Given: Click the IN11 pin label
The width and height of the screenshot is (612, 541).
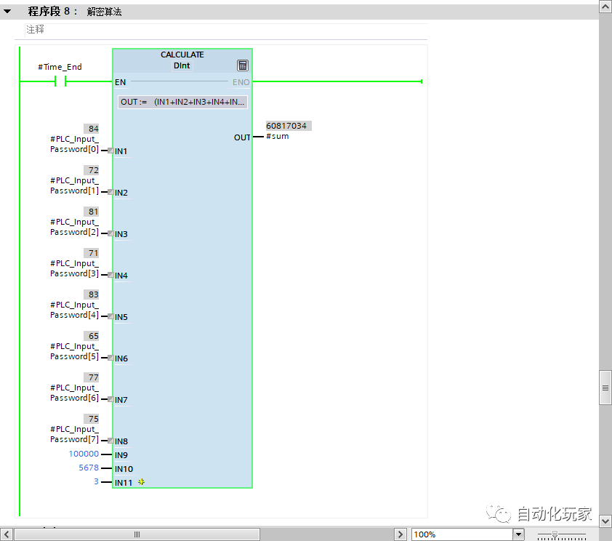Looking at the screenshot, I should coord(124,482).
